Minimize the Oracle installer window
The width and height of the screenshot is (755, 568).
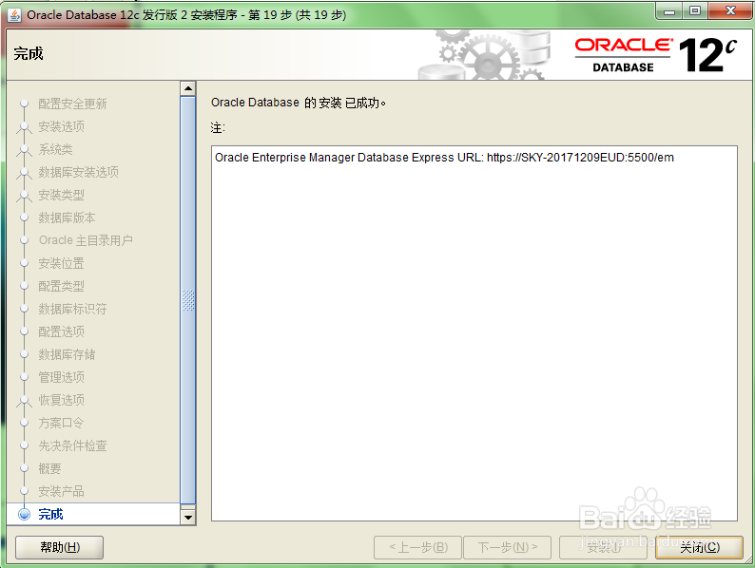point(669,11)
